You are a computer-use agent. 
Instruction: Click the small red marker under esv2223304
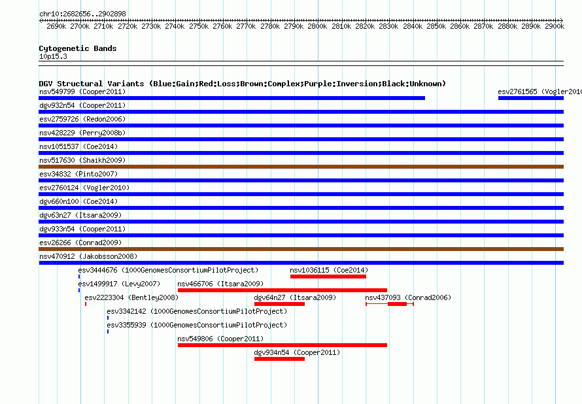click(86, 304)
